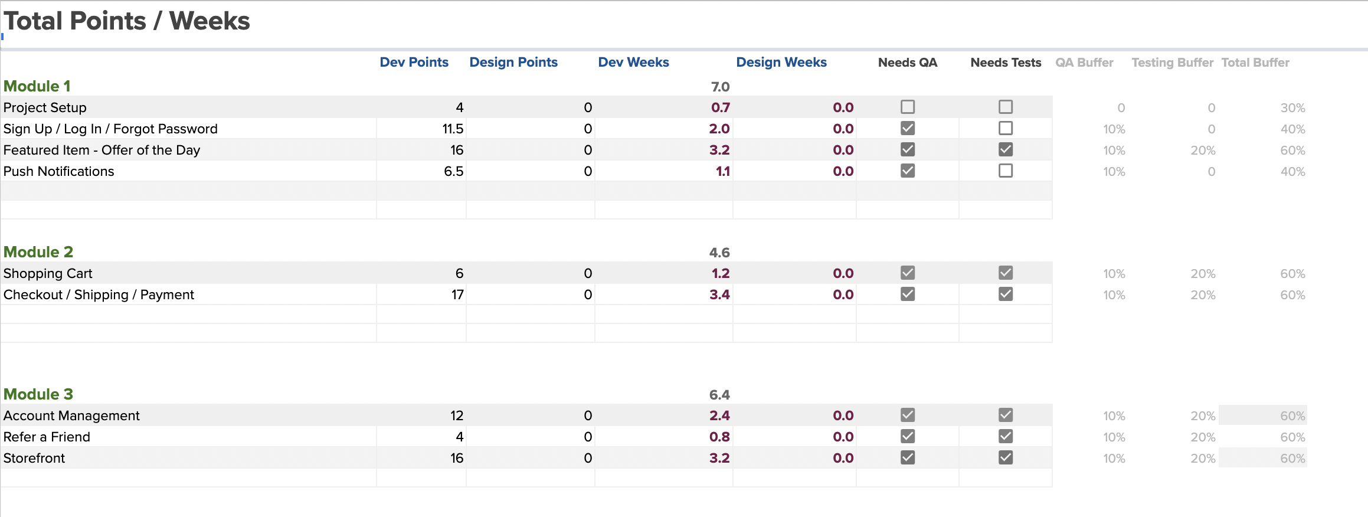Check Needs QA for Project Setup
This screenshot has width=1368, height=517.
click(908, 107)
